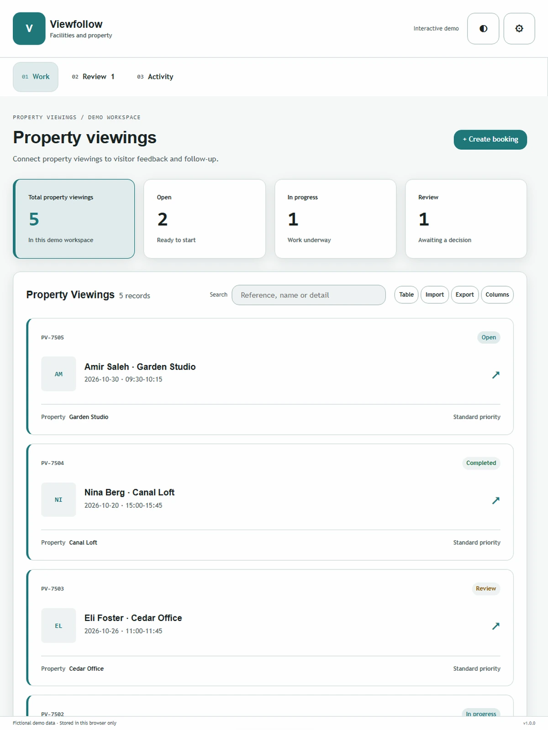The image size is (548, 730).
Task: Open Amir Saleh · Garden Studio title
Action: pyautogui.click(x=140, y=367)
